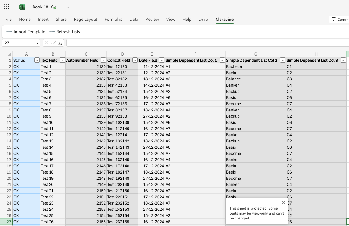Viewport: 349px width, 226px height.
Task: Switch to the View tab
Action: click(171, 19)
